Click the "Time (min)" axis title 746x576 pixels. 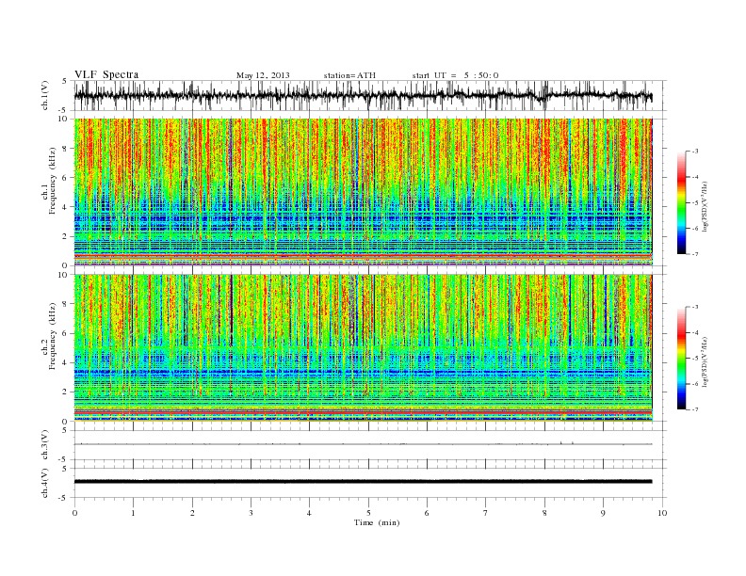(377, 522)
